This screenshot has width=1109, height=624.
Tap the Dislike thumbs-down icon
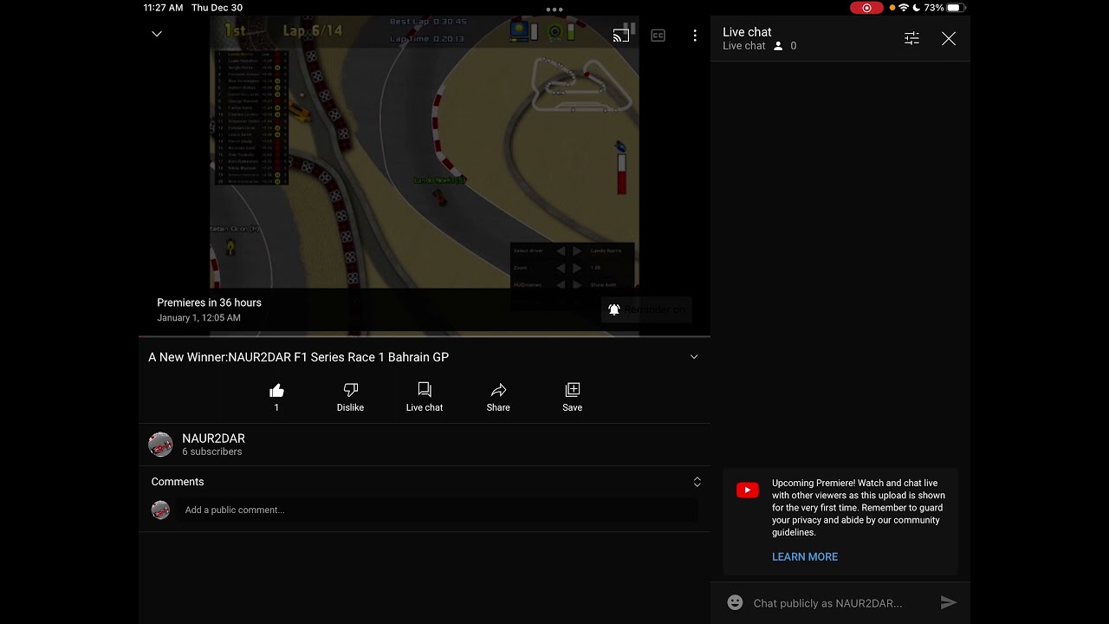(x=350, y=390)
